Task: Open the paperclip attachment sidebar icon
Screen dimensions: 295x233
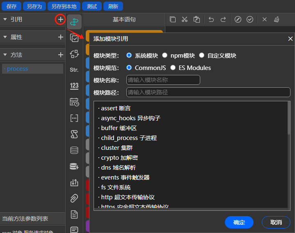Action: click(x=74, y=198)
